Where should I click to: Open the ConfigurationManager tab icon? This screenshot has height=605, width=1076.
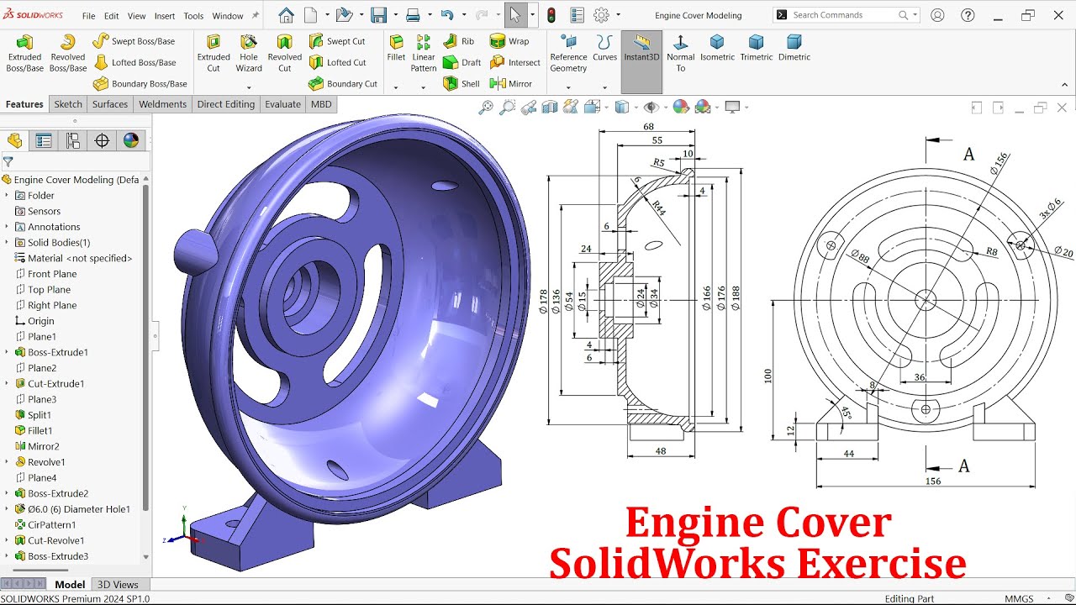[x=73, y=140]
